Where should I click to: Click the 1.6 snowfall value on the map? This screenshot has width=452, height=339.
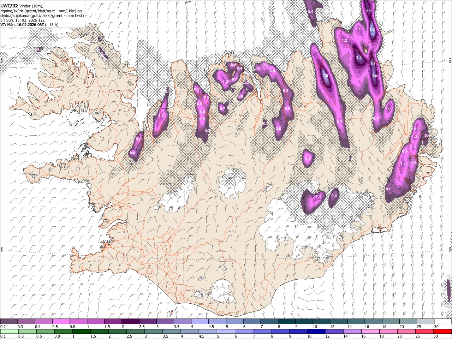click(388, 108)
